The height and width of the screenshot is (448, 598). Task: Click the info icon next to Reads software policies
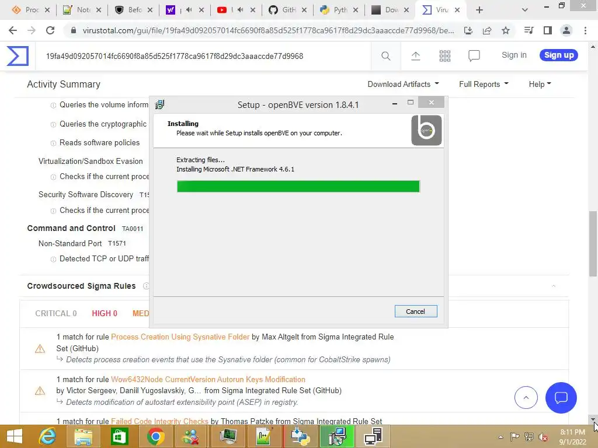53,143
